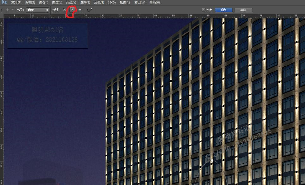Viewport: 305px width, 185px height.
Task: Open the 3D(D) menu
Action: coord(112,3)
